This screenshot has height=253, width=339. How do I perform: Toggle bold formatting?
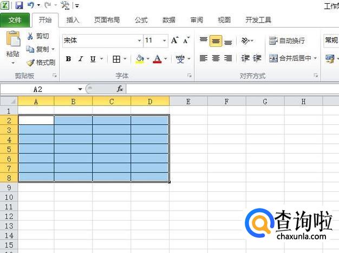point(68,59)
